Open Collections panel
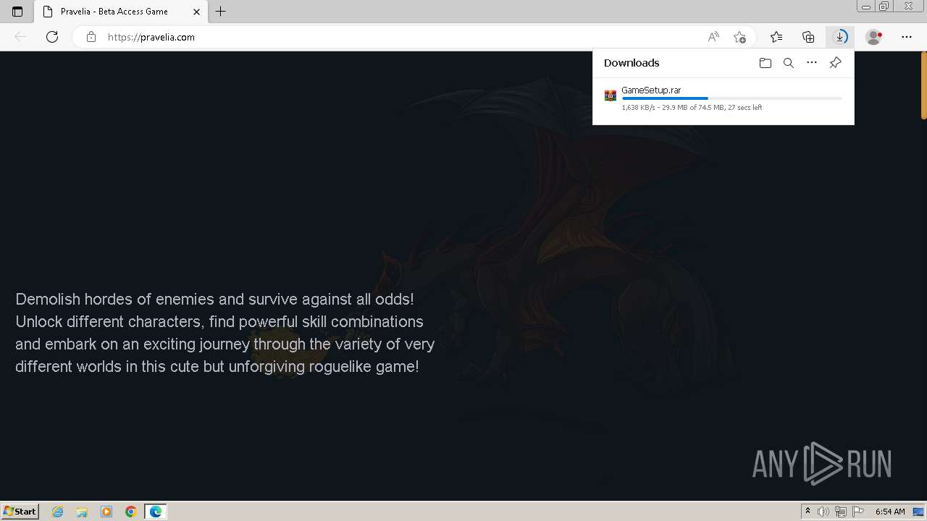 pyautogui.click(x=808, y=37)
